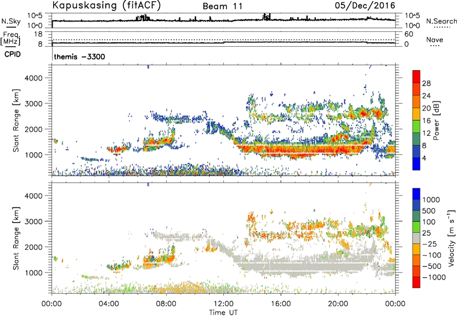Click the '4000' tick of the power panel
The width and height of the screenshot is (457, 316).
33,78
